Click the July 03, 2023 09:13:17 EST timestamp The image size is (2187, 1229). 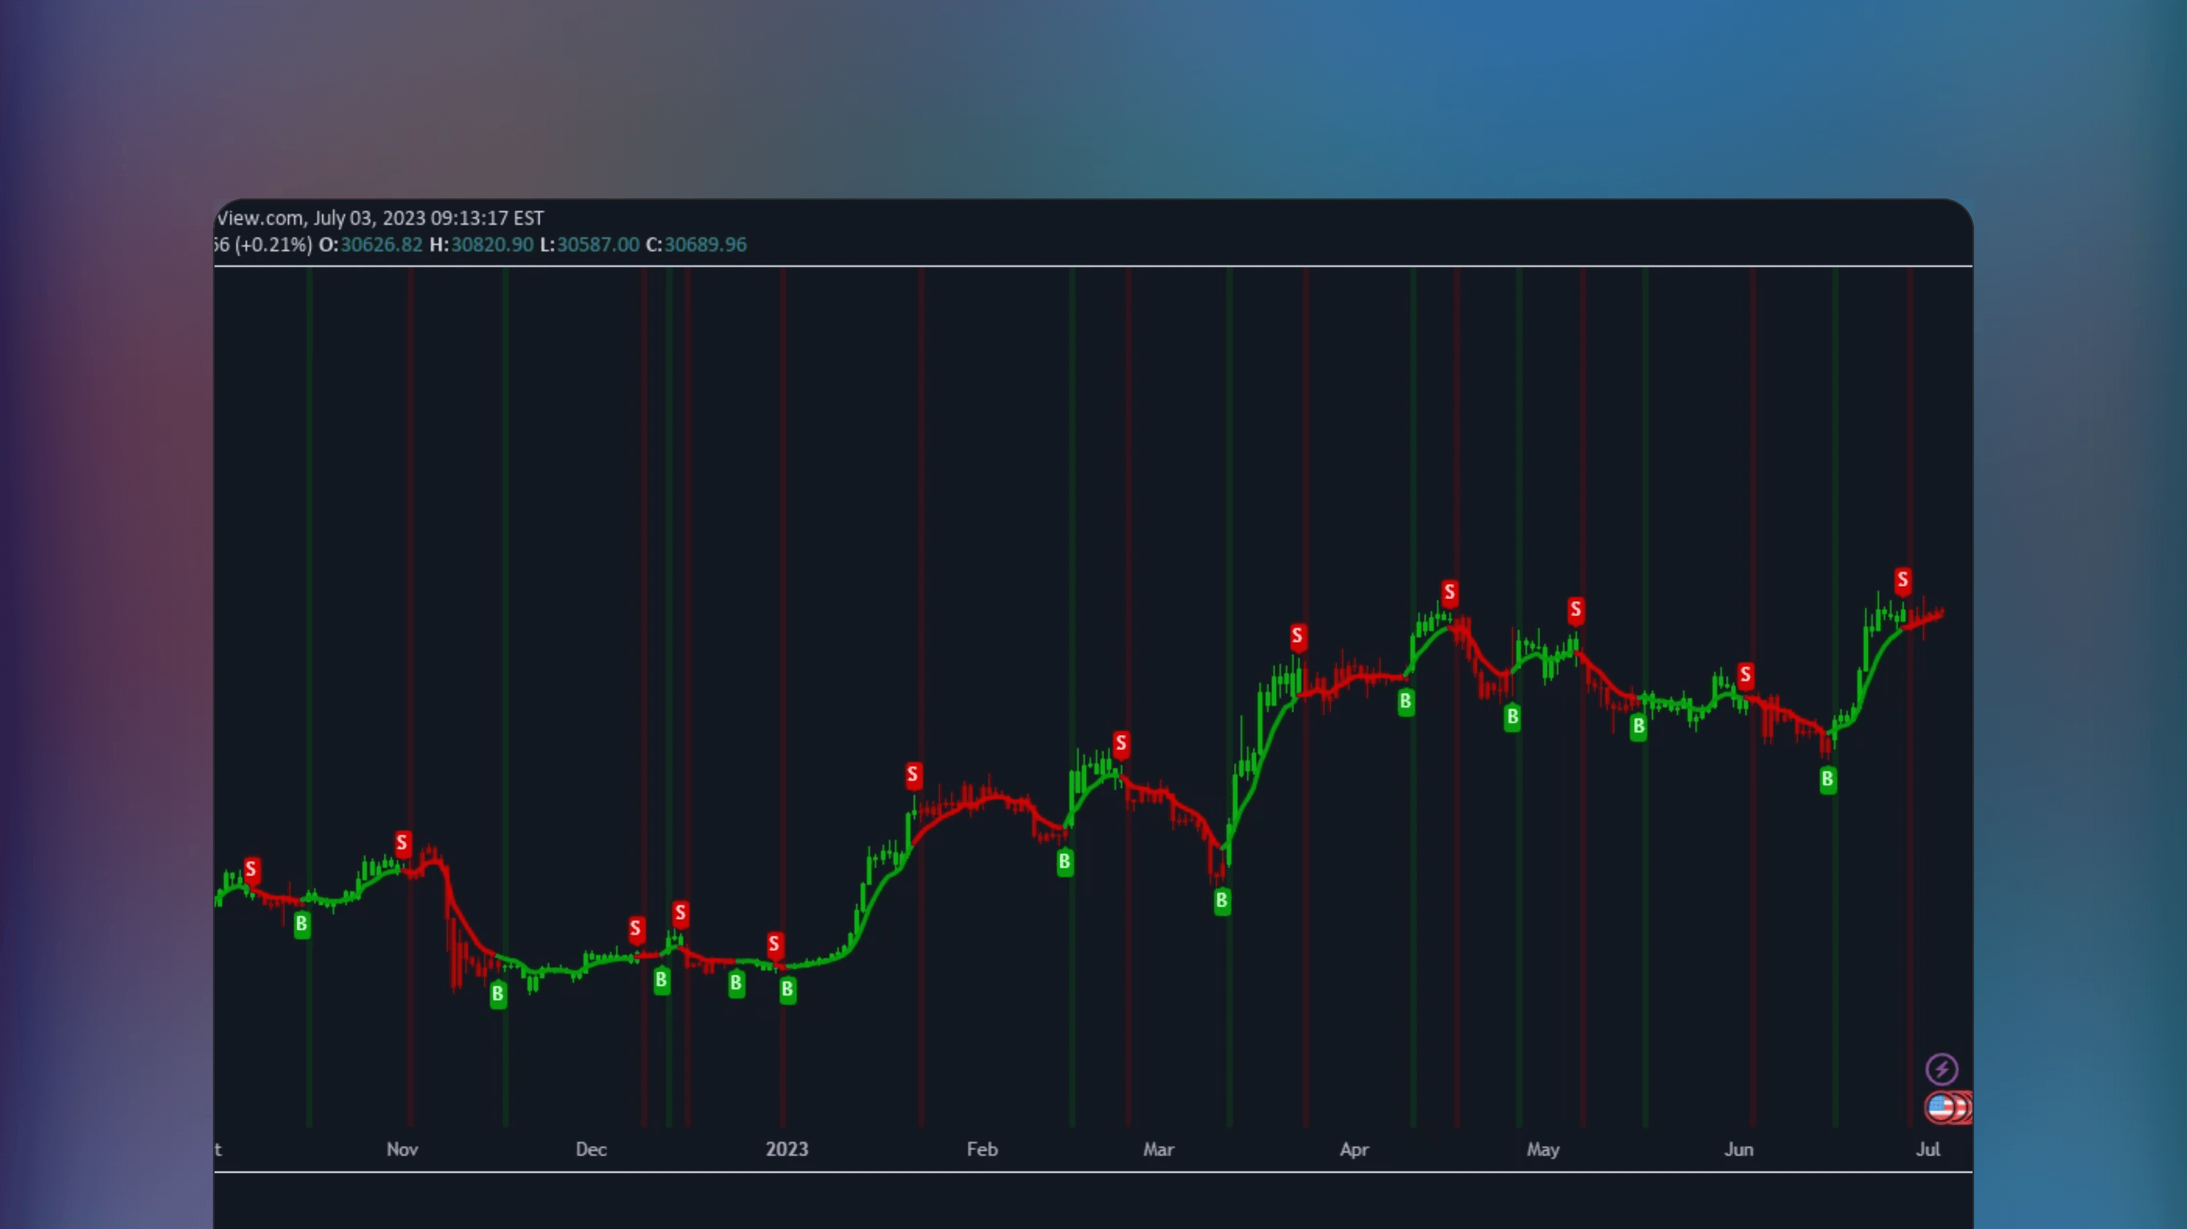coord(429,219)
